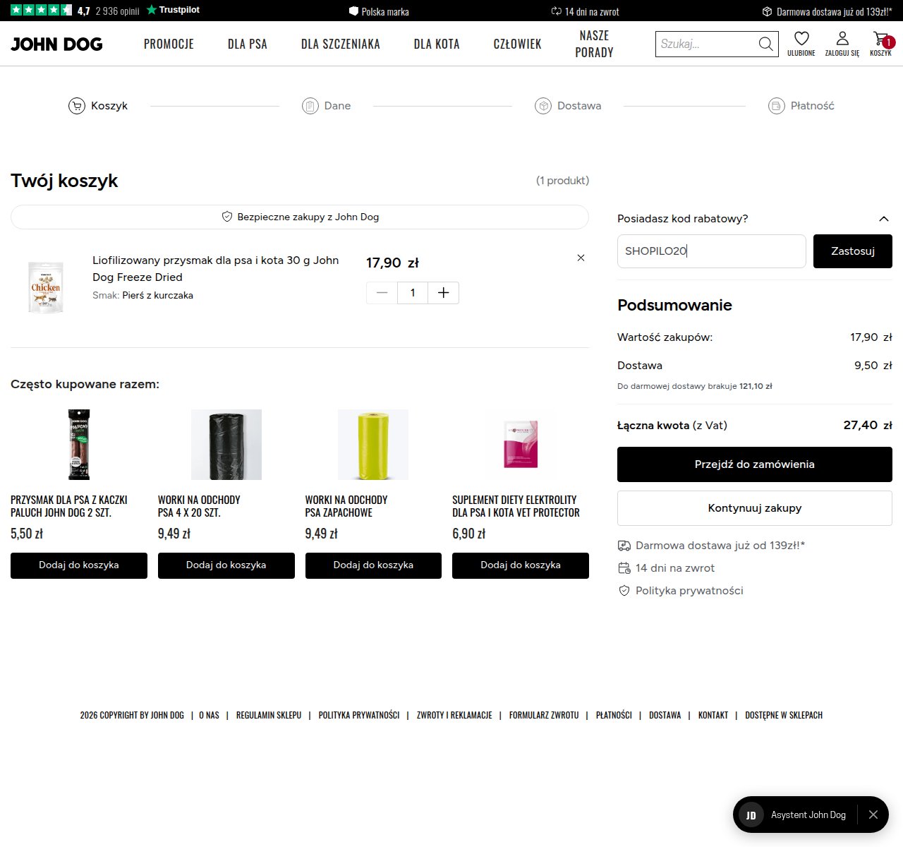This screenshot has height=847, width=903.
Task: Open the duck Paluch treat thumbnail
Action: (x=79, y=445)
